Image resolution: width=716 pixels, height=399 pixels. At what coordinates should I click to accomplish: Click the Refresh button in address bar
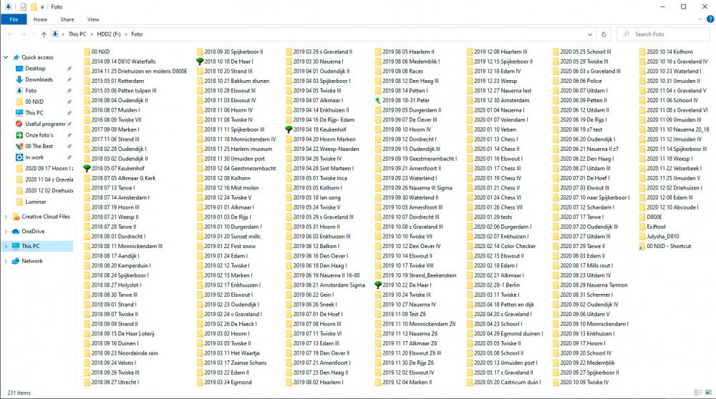click(604, 34)
